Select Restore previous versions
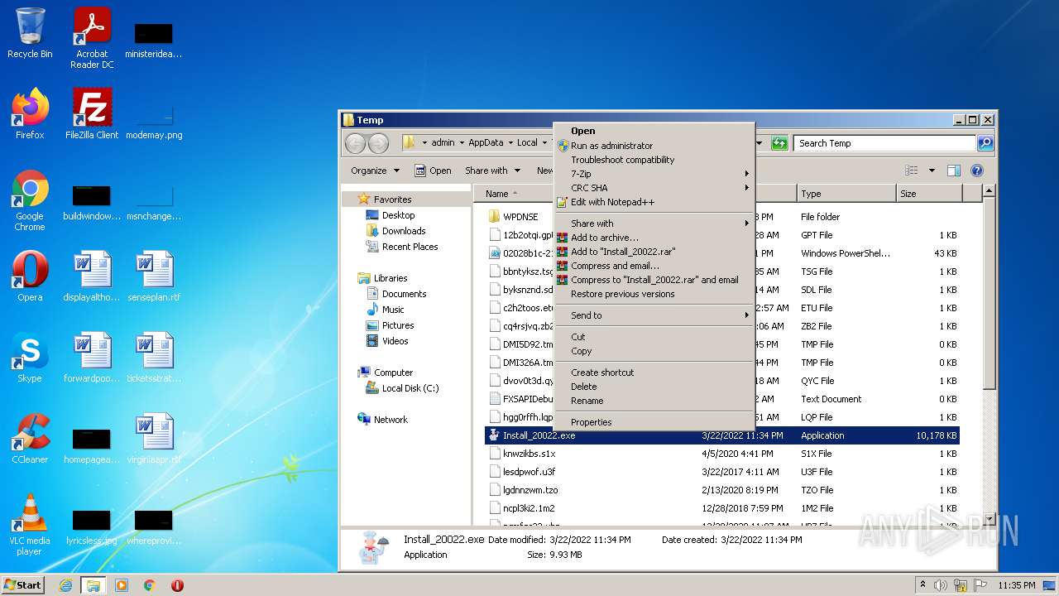This screenshot has height=596, width=1059. click(654, 294)
